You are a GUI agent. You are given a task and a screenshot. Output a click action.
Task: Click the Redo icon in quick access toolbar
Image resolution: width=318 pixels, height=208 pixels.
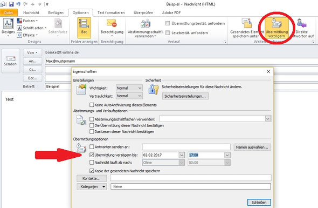pos(25,4)
